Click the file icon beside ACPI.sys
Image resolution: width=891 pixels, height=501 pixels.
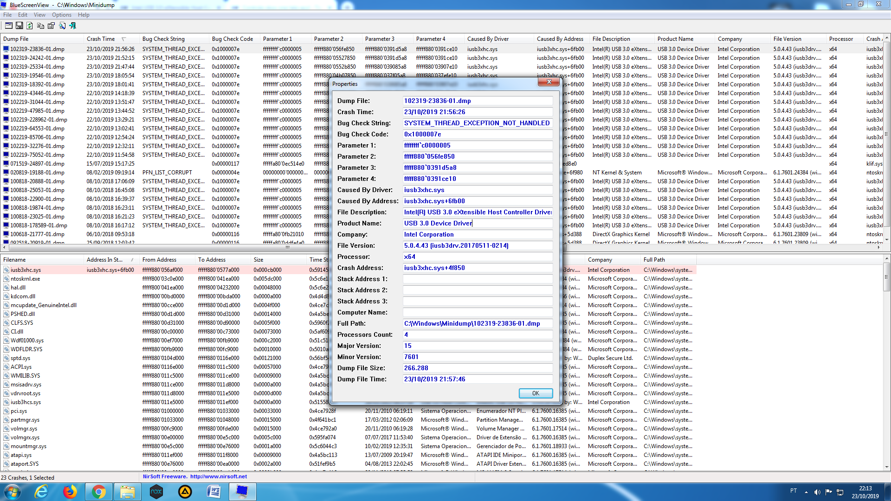[6, 367]
